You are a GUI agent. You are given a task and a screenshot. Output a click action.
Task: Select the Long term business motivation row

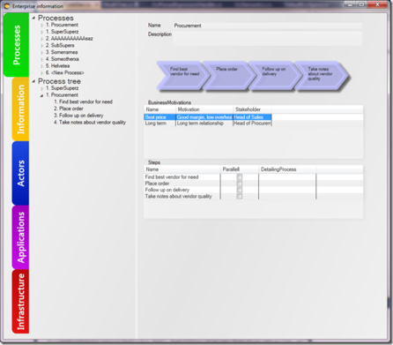208,124
